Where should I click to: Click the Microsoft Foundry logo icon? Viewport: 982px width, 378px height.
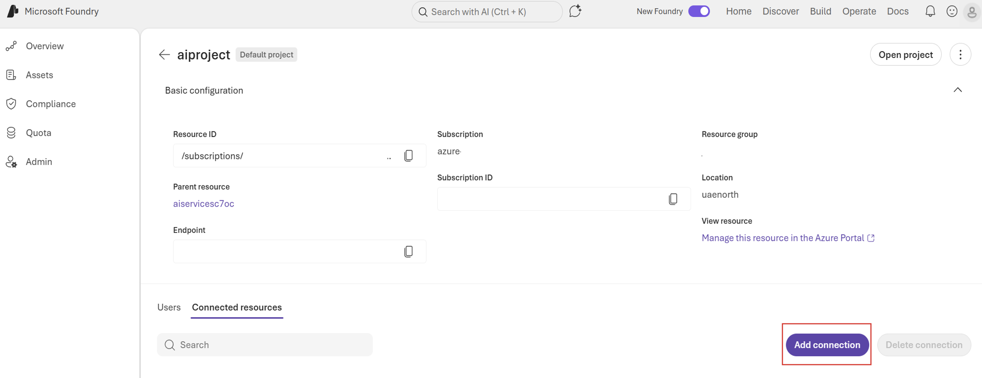[13, 11]
